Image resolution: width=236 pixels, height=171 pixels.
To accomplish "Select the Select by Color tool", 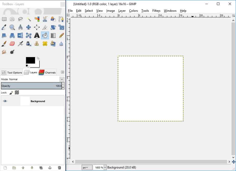I will [x=37, y=19].
